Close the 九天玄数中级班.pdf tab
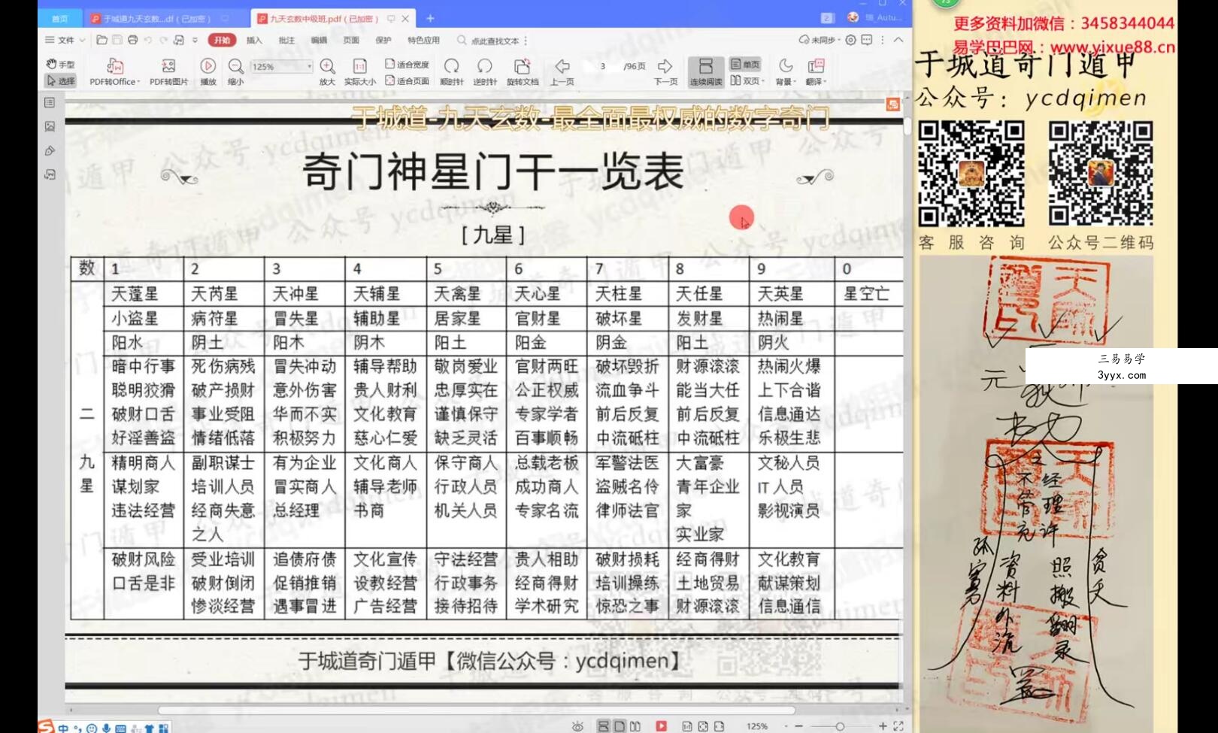 406,18
